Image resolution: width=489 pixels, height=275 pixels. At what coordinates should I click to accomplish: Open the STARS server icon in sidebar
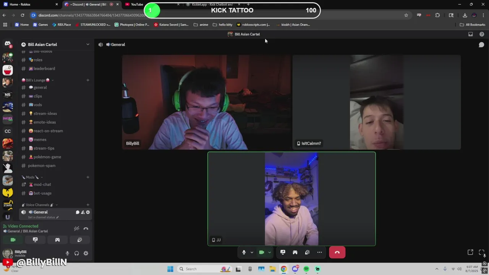point(8,205)
